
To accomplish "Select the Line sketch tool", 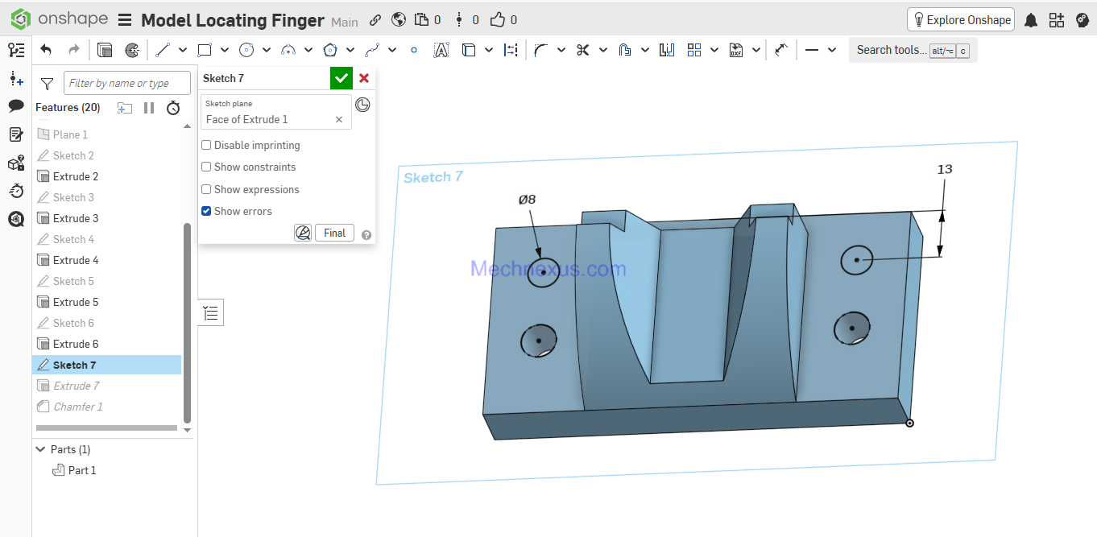I will [163, 50].
